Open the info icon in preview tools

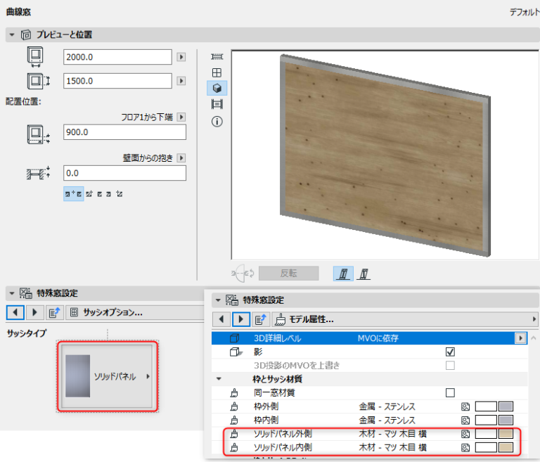(x=217, y=121)
